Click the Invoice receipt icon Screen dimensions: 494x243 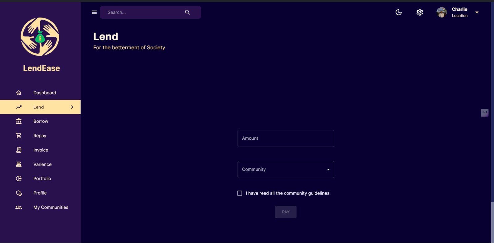19,150
